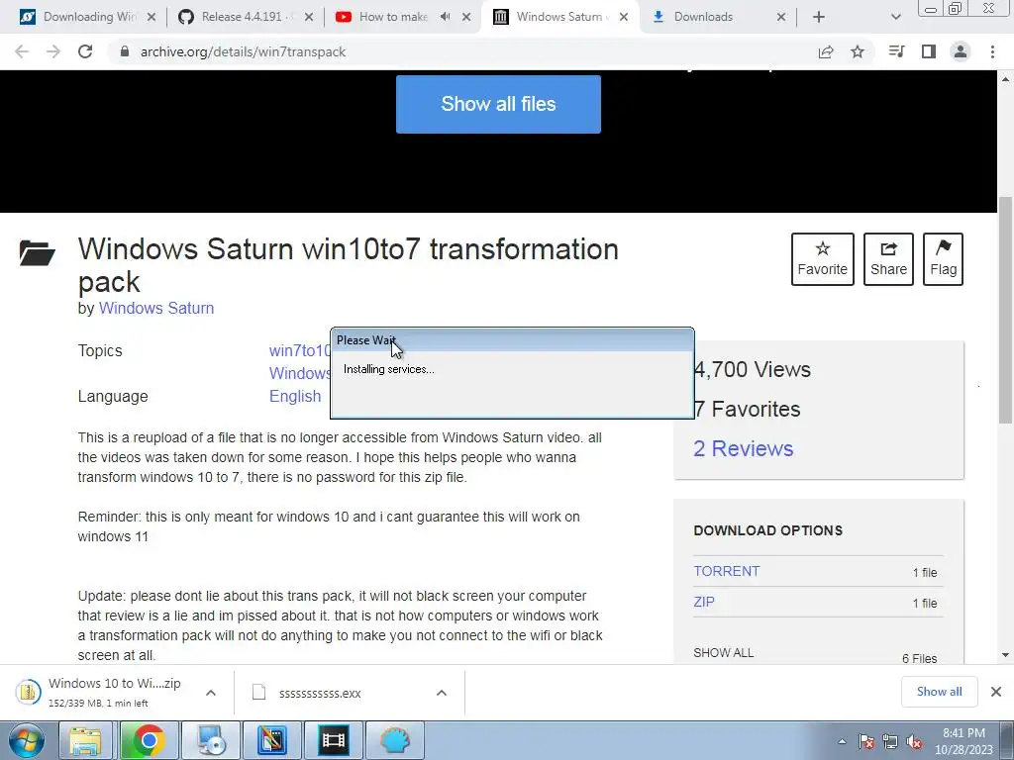Click Chrome icon in taskbar
The image size is (1014, 760).
coord(149,740)
